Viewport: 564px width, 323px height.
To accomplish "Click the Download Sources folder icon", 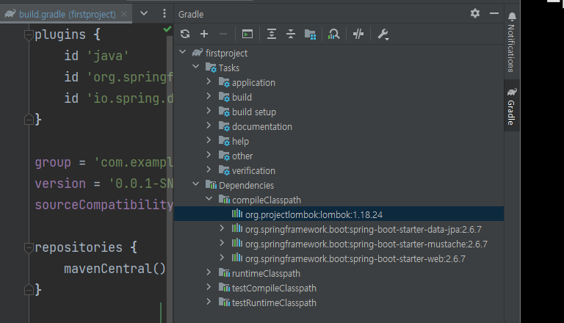I will point(310,35).
